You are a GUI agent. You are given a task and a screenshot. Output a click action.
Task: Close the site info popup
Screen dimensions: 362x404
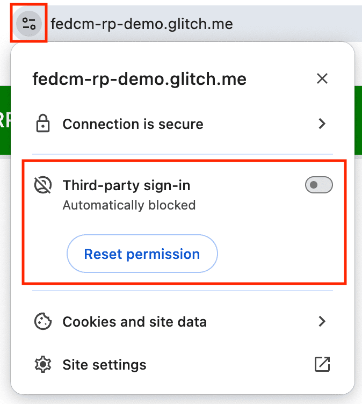(x=322, y=79)
